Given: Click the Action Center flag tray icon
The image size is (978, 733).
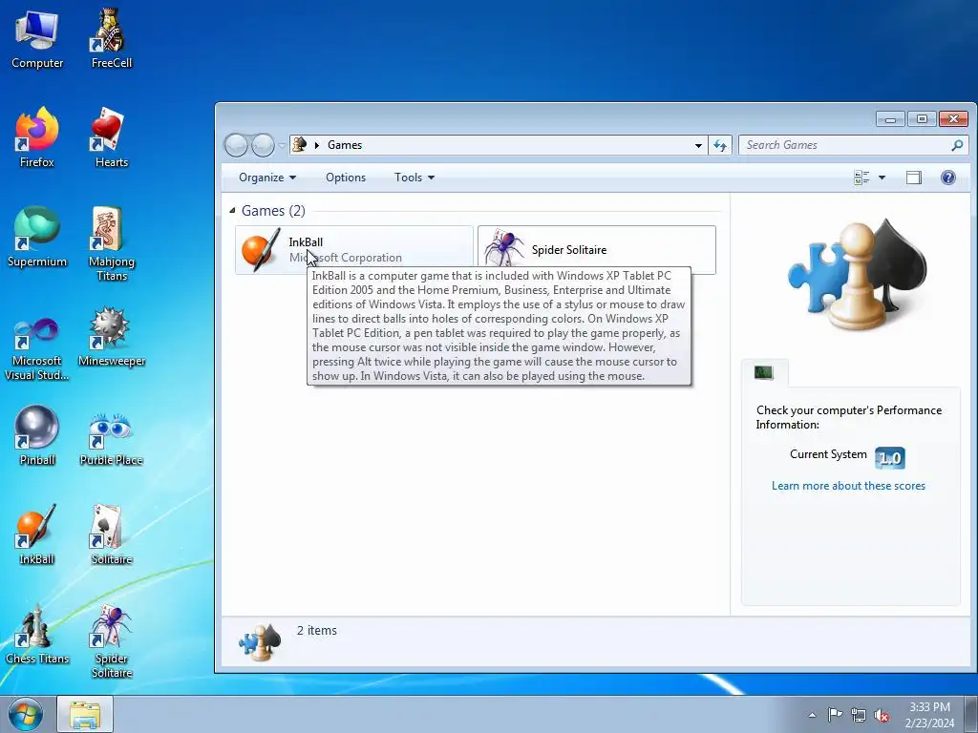Looking at the screenshot, I should tap(835, 714).
